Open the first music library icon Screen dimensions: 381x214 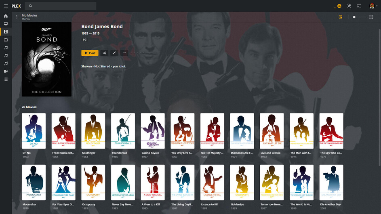point(6,48)
